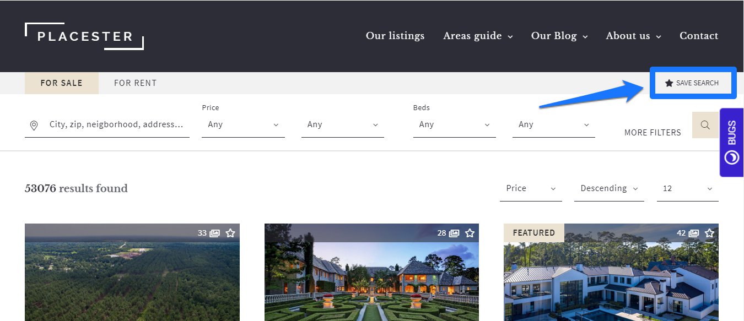The image size is (744, 321).
Task: Click the location pin icon
Action: click(34, 126)
